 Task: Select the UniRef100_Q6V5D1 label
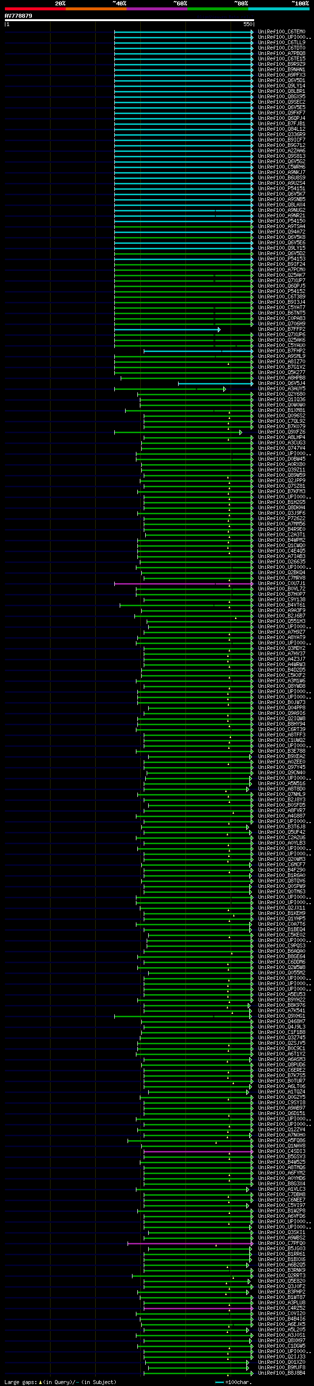tap(282, 80)
